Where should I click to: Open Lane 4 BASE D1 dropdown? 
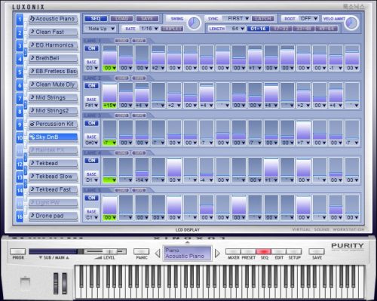click(92, 180)
